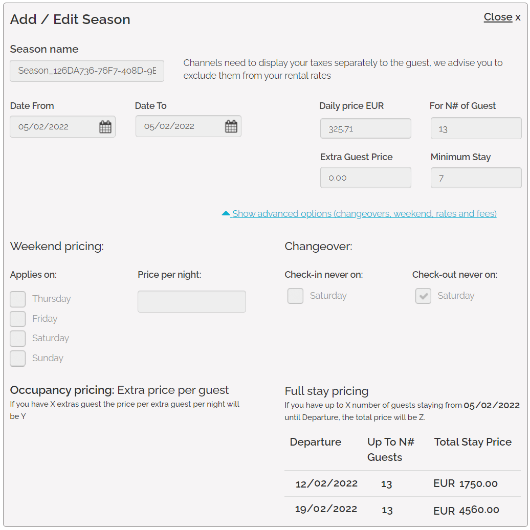Click the EUR 4560.00 total stay price
530x530 pixels.
pos(466,510)
